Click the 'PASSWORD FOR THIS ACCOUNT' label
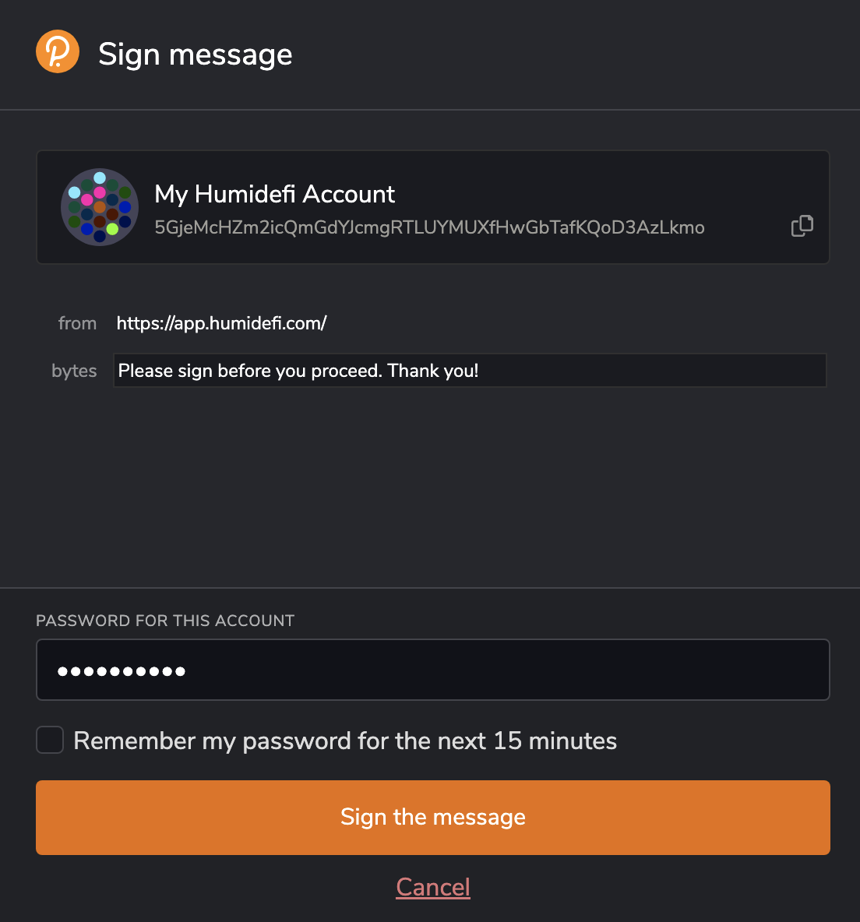The width and height of the screenshot is (860, 922). (165, 621)
